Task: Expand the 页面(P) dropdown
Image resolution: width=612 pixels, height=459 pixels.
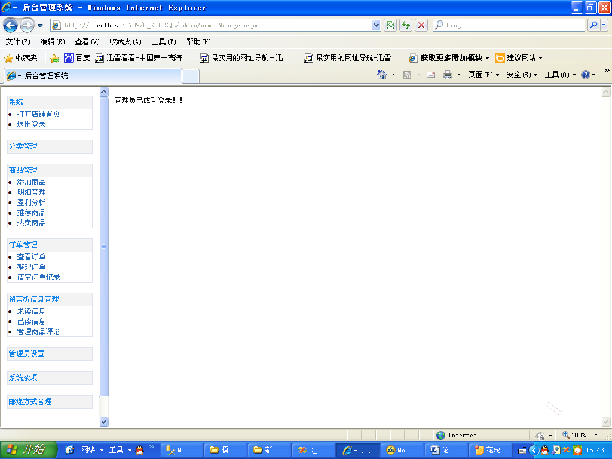Action: pyautogui.click(x=483, y=74)
